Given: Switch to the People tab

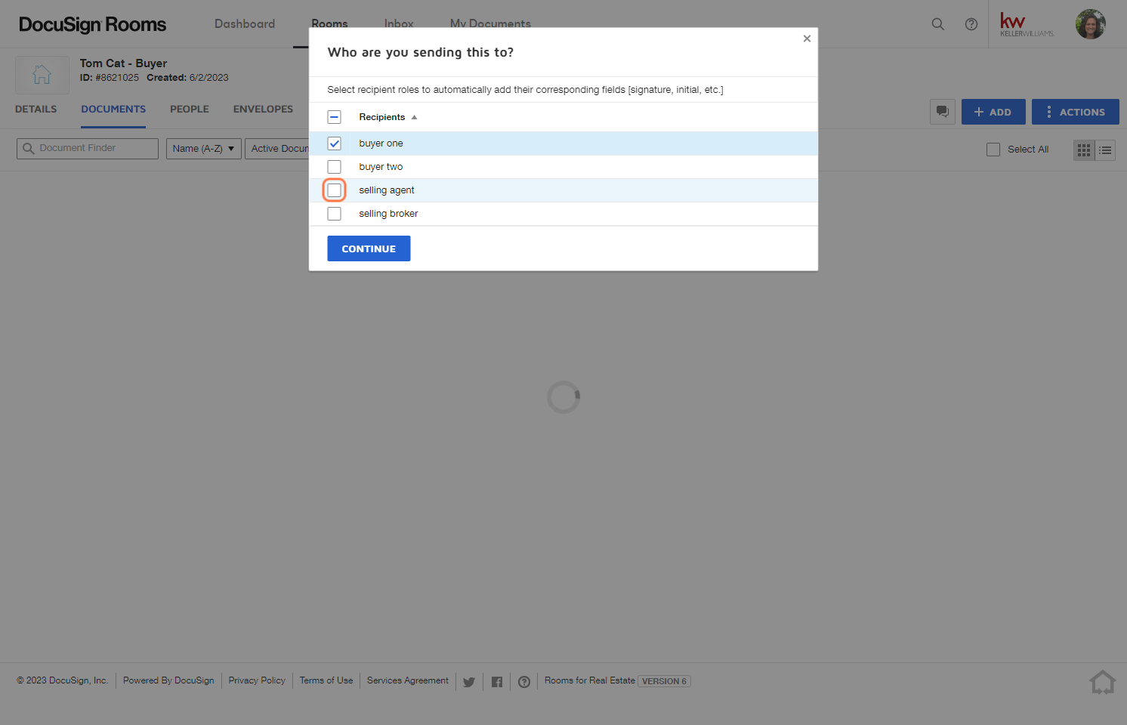Looking at the screenshot, I should click(x=190, y=110).
